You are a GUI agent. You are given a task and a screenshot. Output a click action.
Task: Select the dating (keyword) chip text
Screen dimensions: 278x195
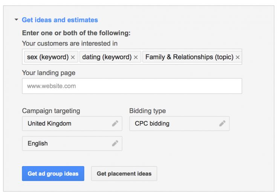coord(107,57)
